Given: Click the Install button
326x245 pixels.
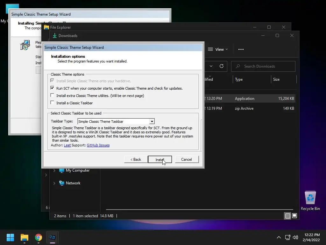Looking at the screenshot, I should [160, 160].
